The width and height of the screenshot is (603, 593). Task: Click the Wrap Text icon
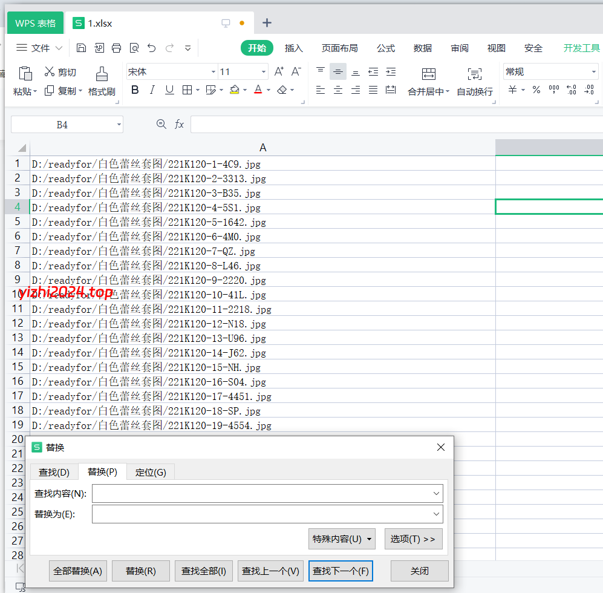475,74
